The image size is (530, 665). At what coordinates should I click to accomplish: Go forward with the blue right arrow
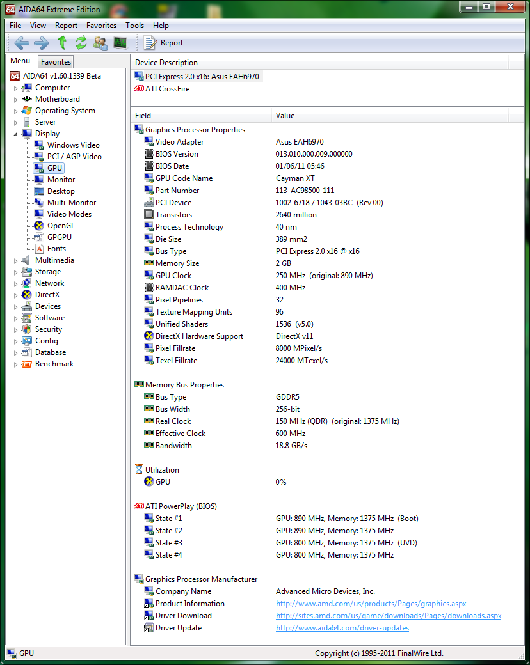(41, 43)
